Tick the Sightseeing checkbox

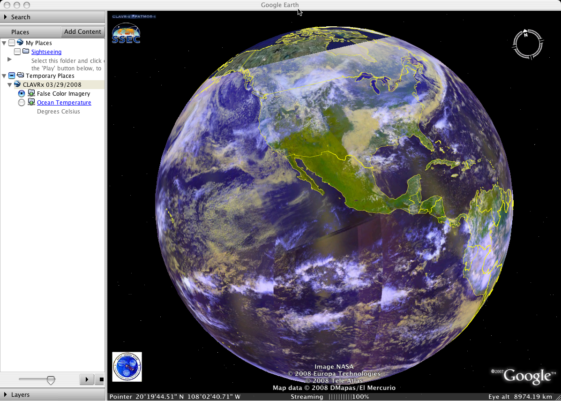tap(17, 52)
